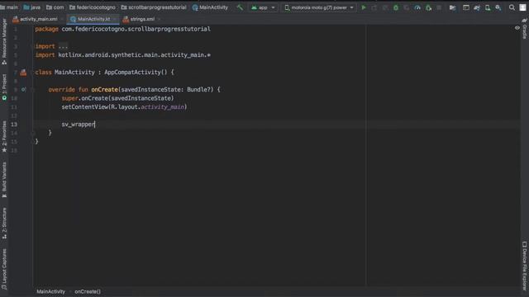
Task: Click line number 7 in the gutter
Action: tap(15, 73)
